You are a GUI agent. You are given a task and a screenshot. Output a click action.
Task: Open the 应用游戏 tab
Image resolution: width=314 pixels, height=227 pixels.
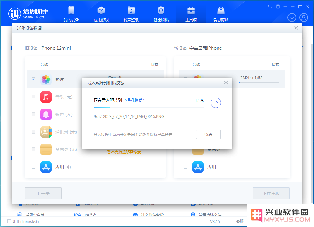(x=101, y=14)
